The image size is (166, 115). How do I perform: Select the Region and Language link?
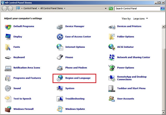pyautogui.click(x=78, y=78)
